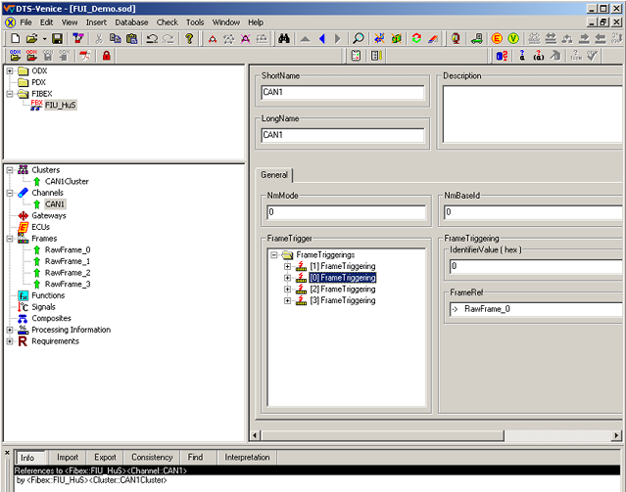
Task: Select the Gateways tree item
Action: click(x=49, y=216)
